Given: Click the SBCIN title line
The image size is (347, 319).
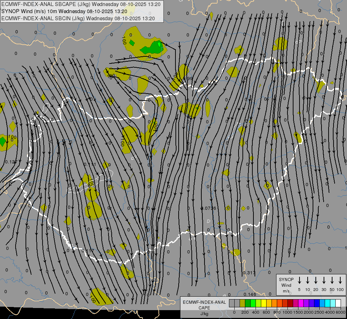Looking at the screenshot, I should pyautogui.click(x=78, y=18).
